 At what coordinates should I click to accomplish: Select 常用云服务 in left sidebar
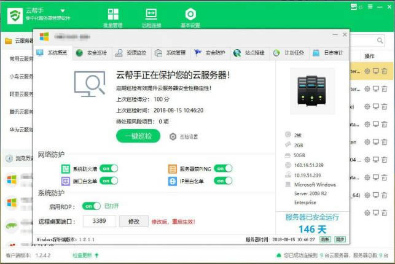(21, 59)
